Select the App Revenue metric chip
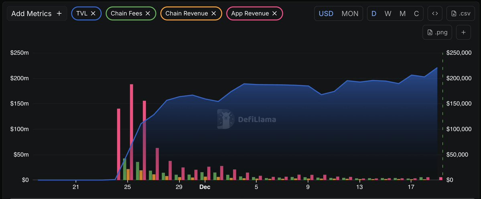This screenshot has width=481, height=199. tap(255, 14)
